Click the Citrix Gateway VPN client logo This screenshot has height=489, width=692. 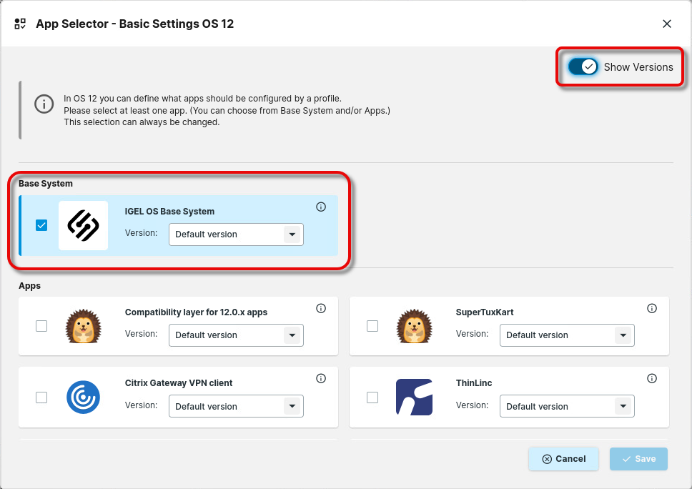83,397
